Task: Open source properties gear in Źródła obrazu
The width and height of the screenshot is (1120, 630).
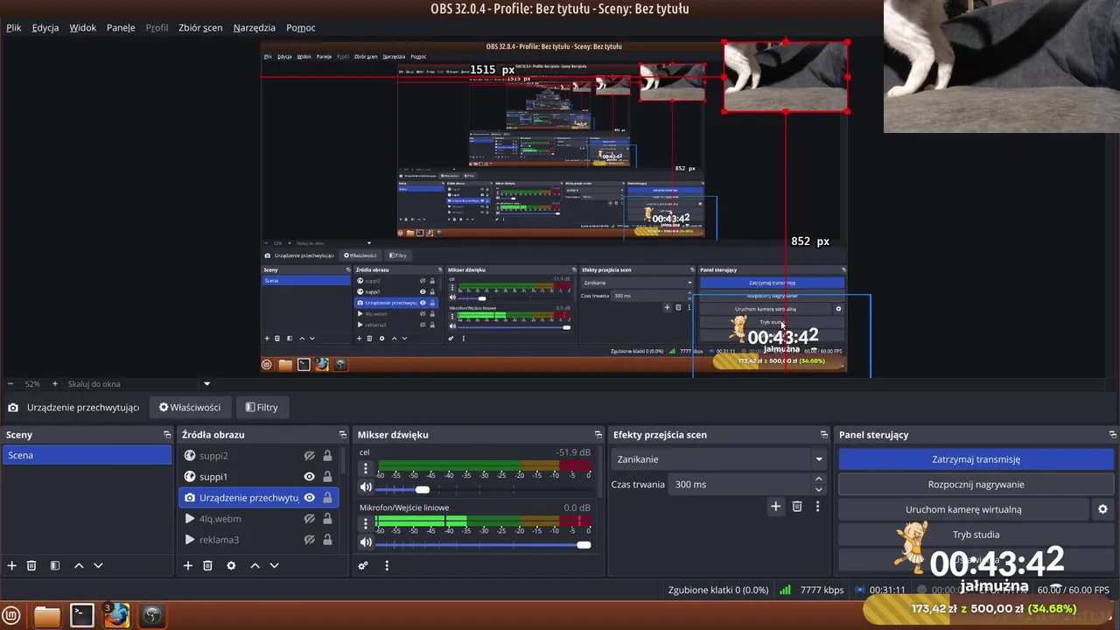Action: (231, 565)
